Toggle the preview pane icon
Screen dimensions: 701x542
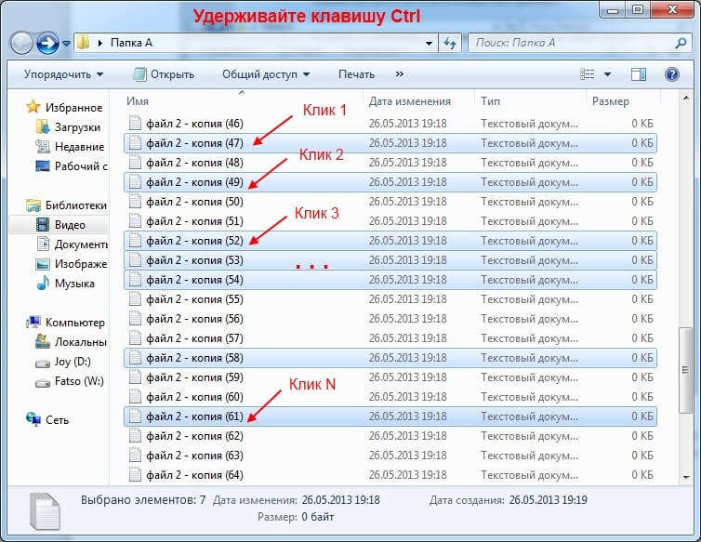[x=639, y=74]
